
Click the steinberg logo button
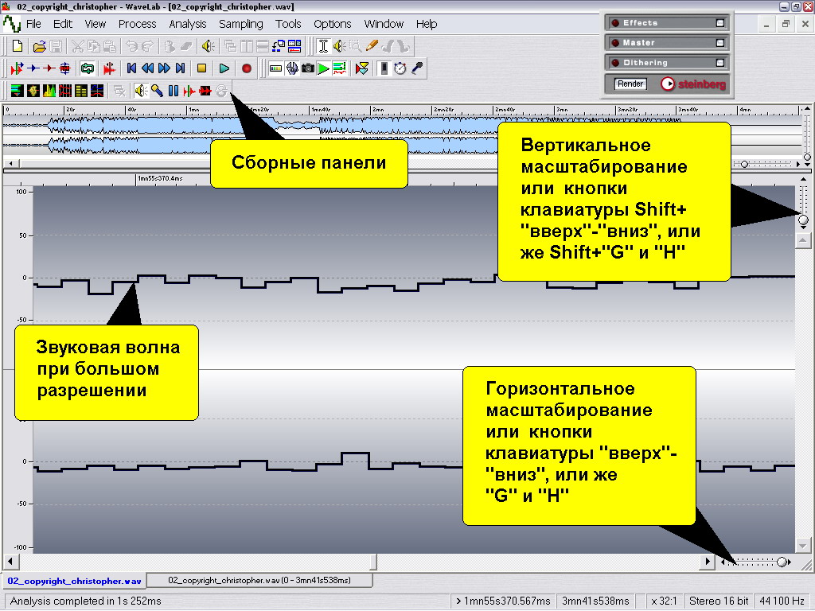pyautogui.click(x=693, y=84)
